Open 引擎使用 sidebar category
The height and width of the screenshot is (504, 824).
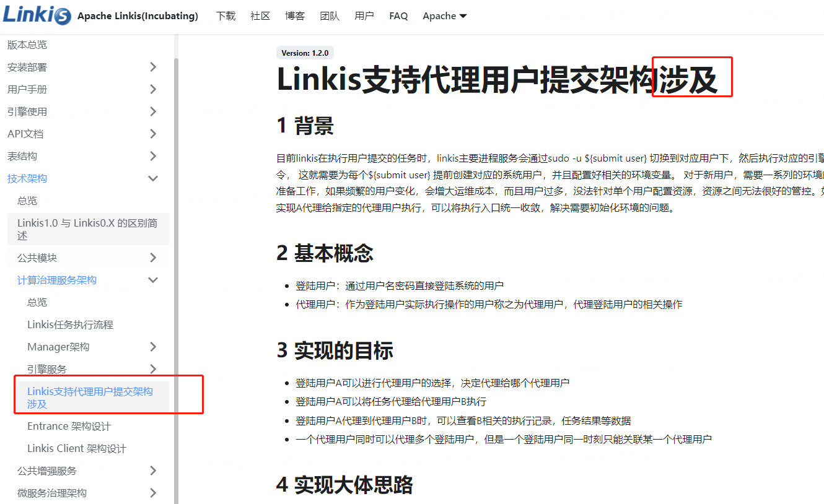tap(27, 111)
